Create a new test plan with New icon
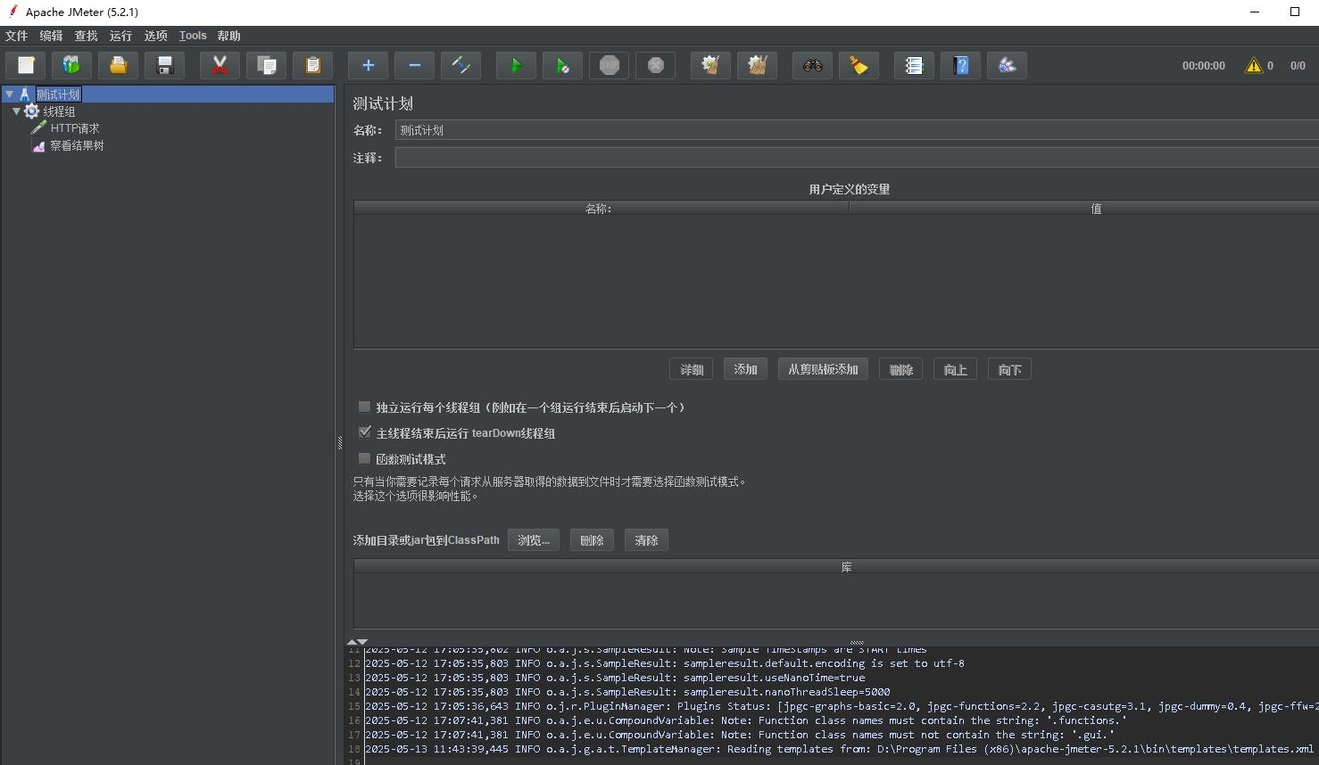This screenshot has height=765, width=1319. click(x=26, y=65)
